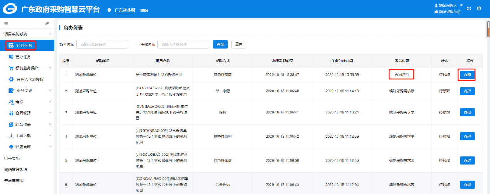
Task: Click 办理 for the 竞争性谈判 row
Action: 467,137
